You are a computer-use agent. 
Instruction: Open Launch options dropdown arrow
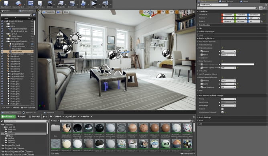tap(111, 4)
